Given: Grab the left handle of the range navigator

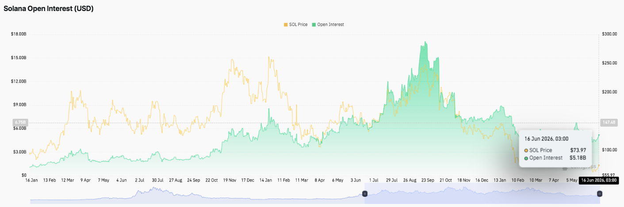Looking at the screenshot, I should point(365,193).
